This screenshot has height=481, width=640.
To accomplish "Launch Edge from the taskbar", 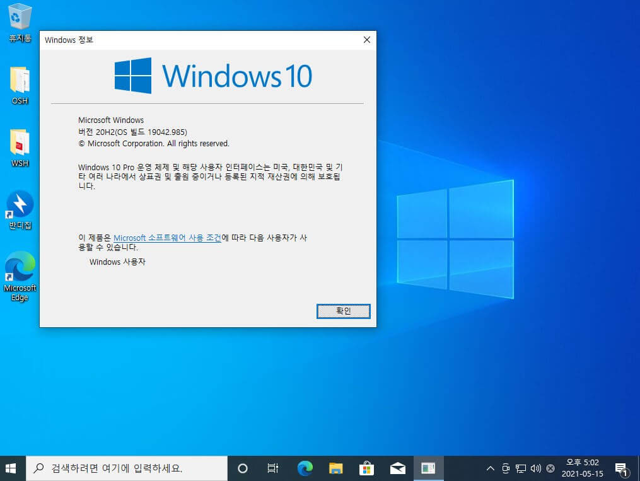I will [x=305, y=468].
